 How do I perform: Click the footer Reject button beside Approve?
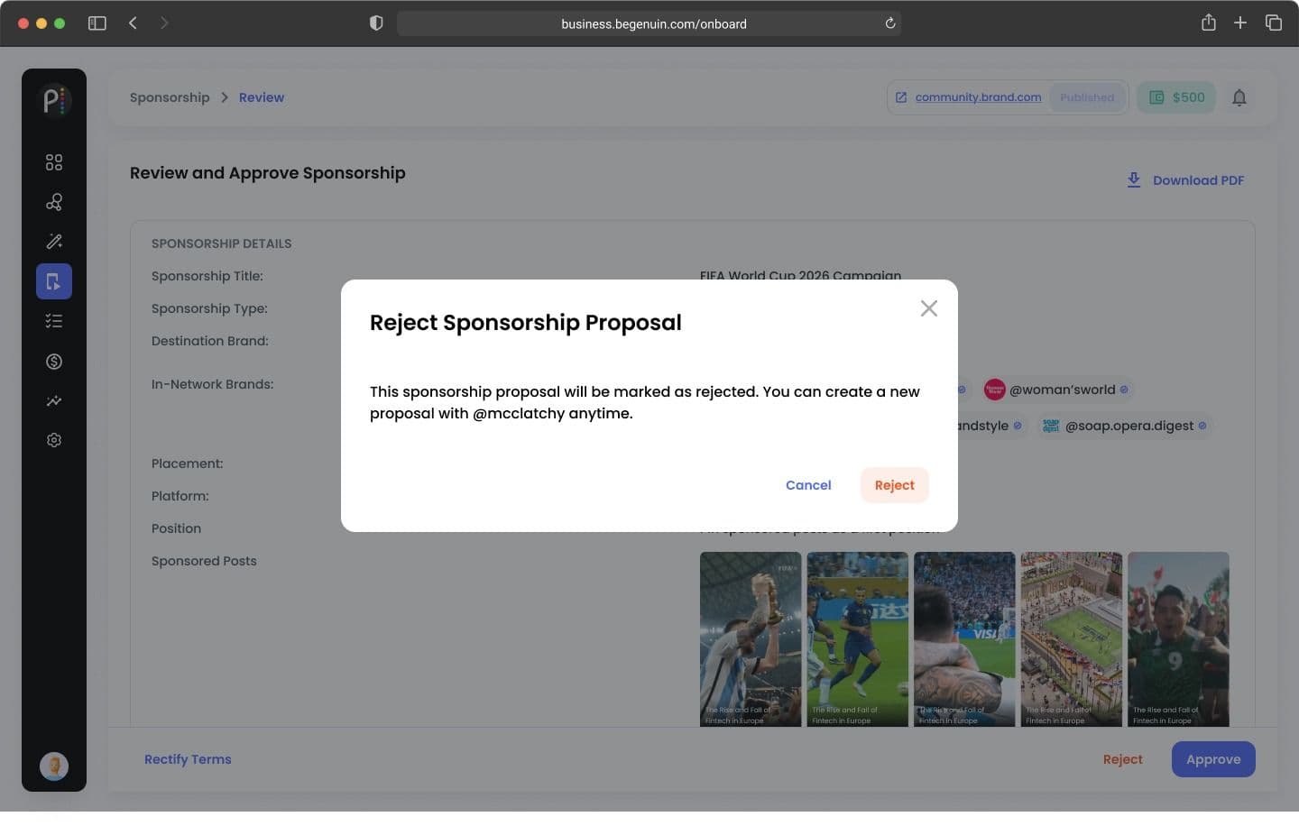[x=1123, y=759]
